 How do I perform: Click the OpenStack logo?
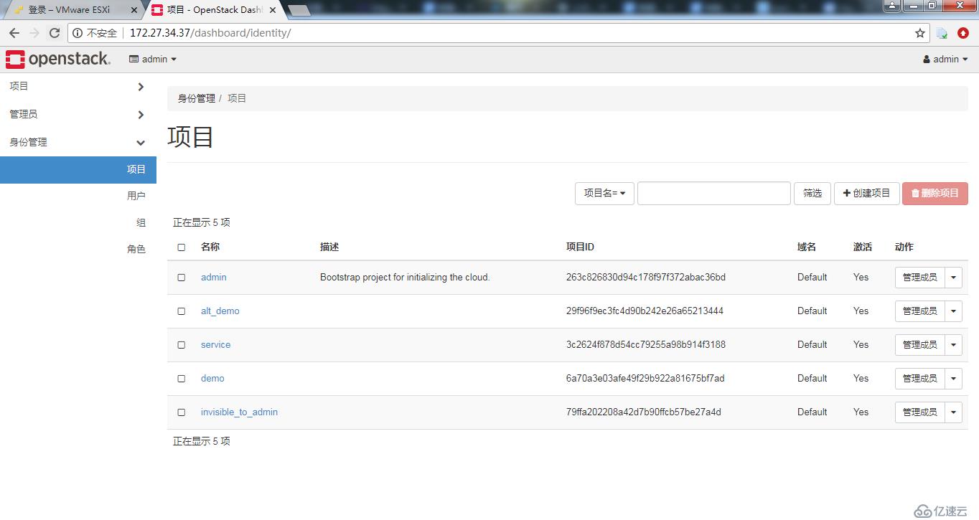coord(58,59)
